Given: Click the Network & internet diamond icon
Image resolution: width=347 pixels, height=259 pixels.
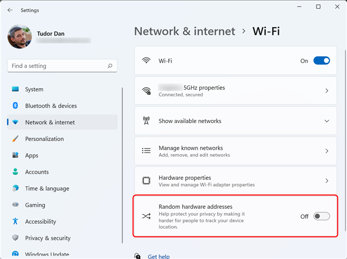Looking at the screenshot, I should 16,122.
